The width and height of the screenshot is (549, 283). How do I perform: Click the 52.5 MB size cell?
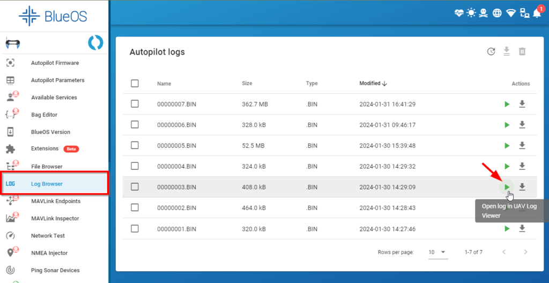click(x=253, y=145)
